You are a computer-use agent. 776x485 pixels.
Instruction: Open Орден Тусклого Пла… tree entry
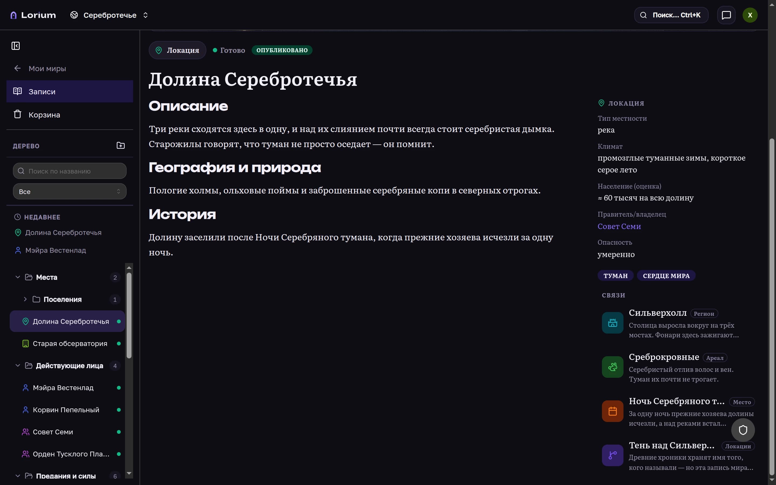click(67, 454)
